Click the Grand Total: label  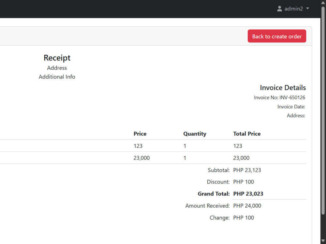click(x=214, y=194)
